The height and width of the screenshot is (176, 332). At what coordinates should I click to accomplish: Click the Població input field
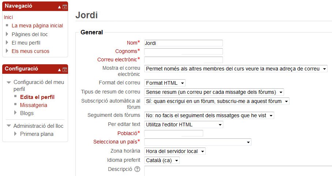(x=174, y=133)
